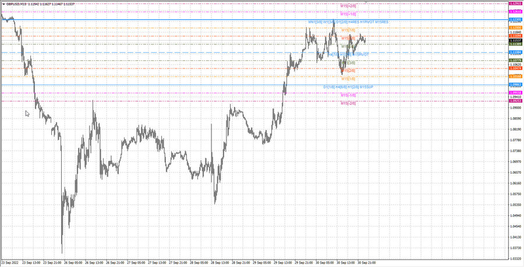The height and width of the screenshot is (267, 524).
Task: Click the 1.06160 price axis value
Action: (516, 183)
